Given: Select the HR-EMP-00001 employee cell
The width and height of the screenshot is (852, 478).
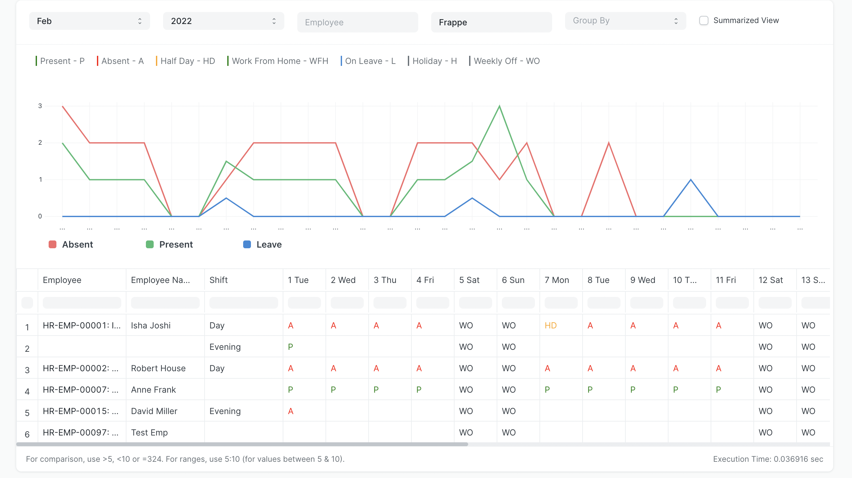Looking at the screenshot, I should click(81, 325).
